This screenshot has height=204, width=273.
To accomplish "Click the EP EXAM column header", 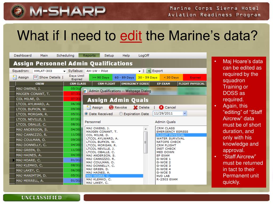I will coord(163,84).
